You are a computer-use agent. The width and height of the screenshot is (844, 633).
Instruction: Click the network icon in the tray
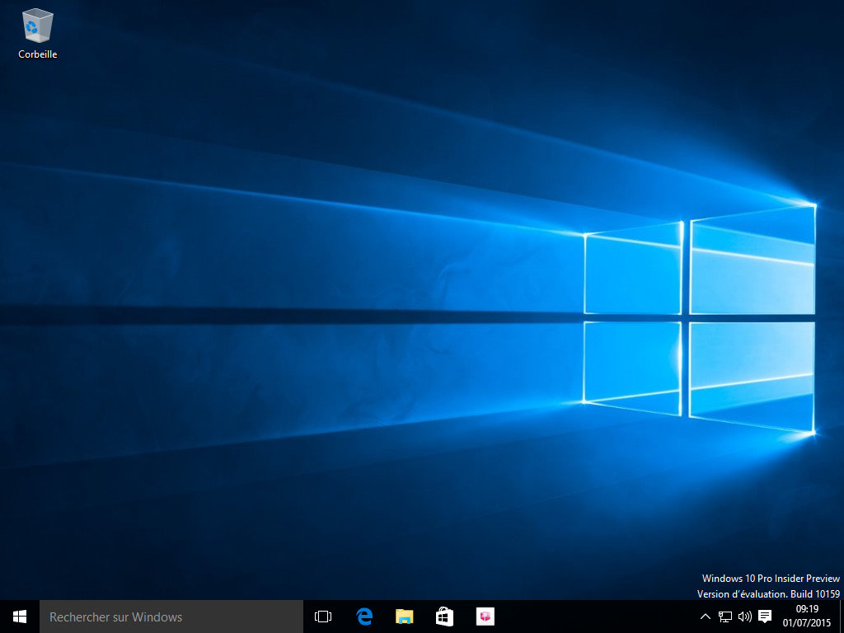[724, 616]
